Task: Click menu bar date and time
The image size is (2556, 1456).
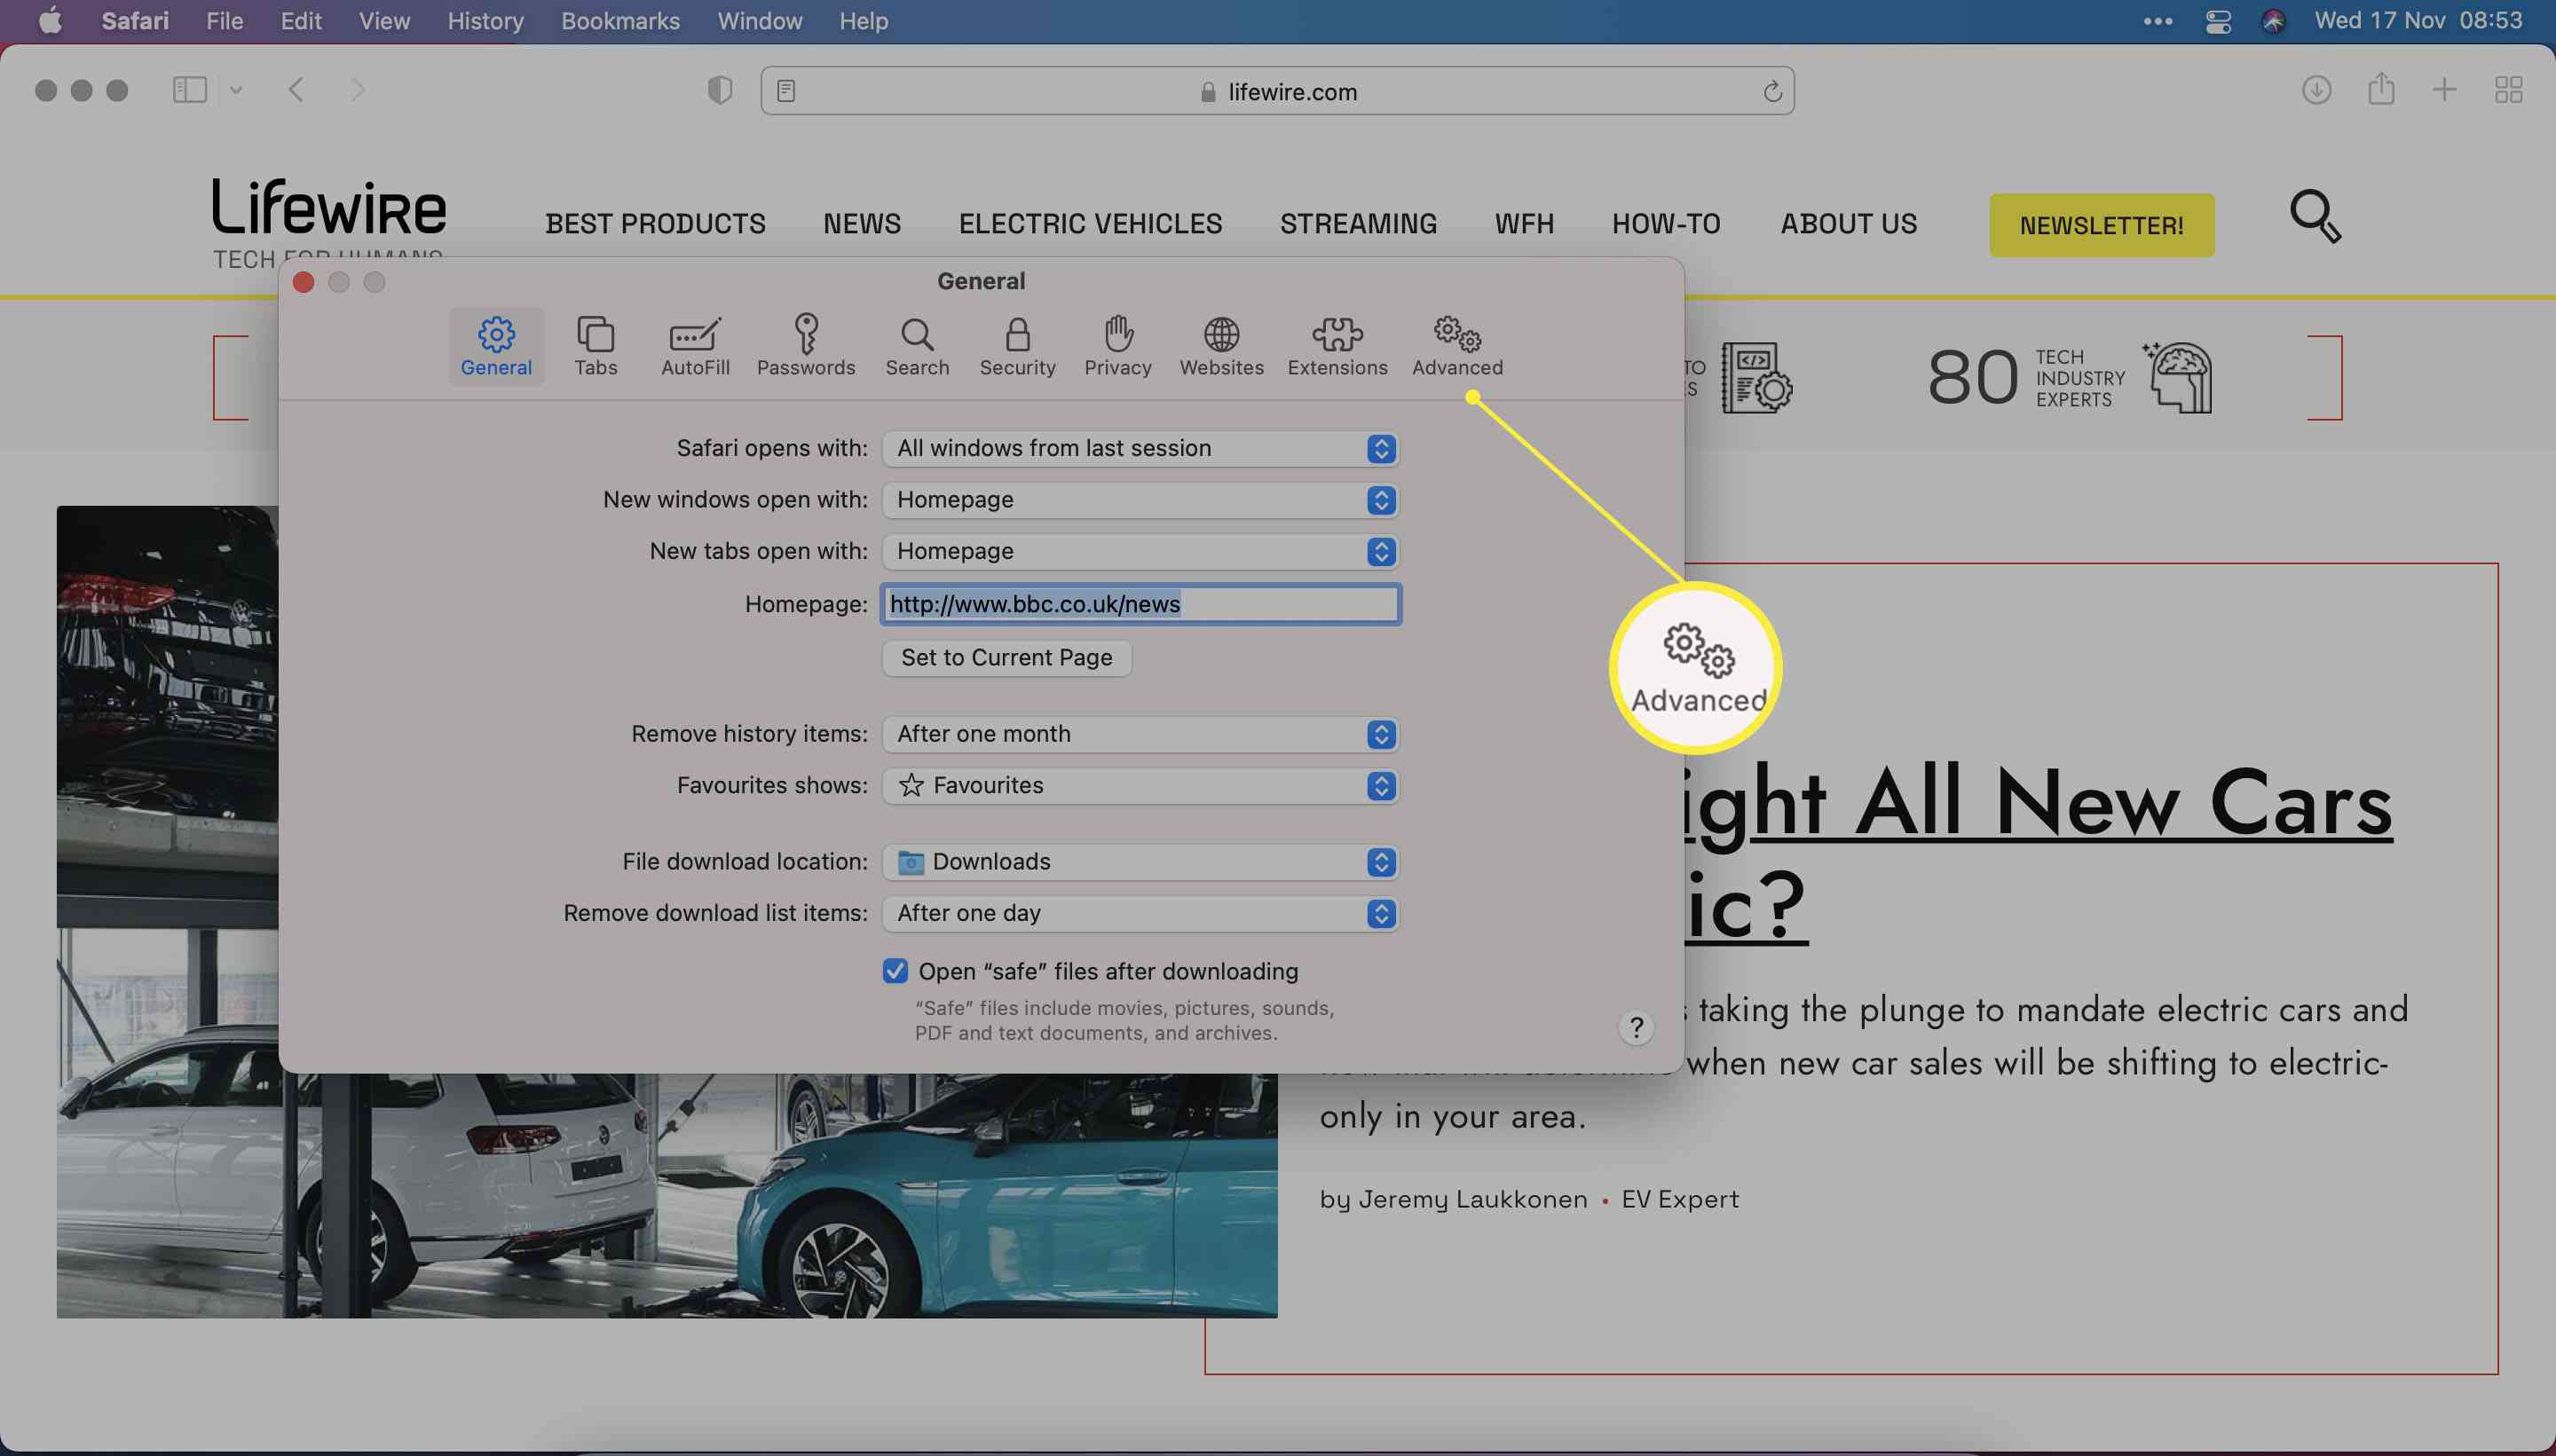Action: (2418, 21)
